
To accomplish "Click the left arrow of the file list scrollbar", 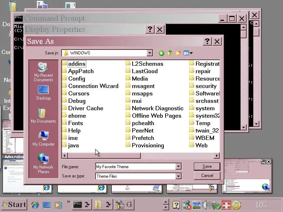I will (65, 155).
